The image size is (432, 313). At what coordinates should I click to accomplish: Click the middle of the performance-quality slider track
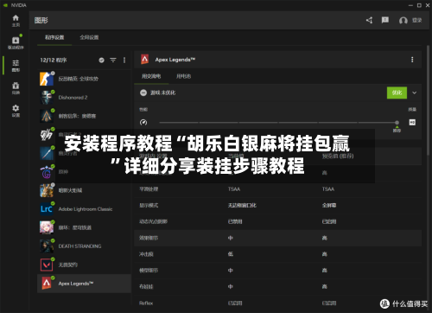click(278, 123)
